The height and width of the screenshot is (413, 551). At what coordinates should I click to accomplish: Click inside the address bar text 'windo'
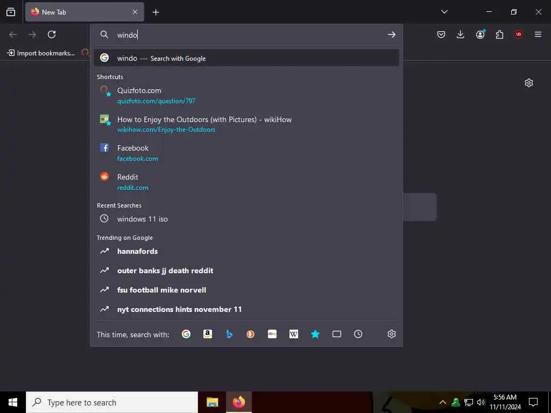point(127,35)
